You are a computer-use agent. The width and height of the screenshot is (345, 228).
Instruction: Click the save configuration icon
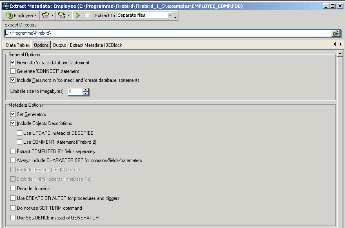coord(62,15)
